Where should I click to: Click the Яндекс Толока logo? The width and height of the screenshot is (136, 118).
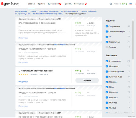(x=10, y=4)
